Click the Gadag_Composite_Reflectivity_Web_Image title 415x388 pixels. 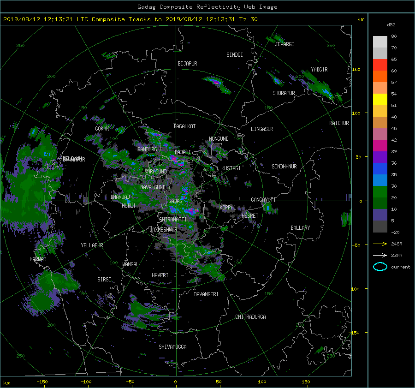point(207,7)
